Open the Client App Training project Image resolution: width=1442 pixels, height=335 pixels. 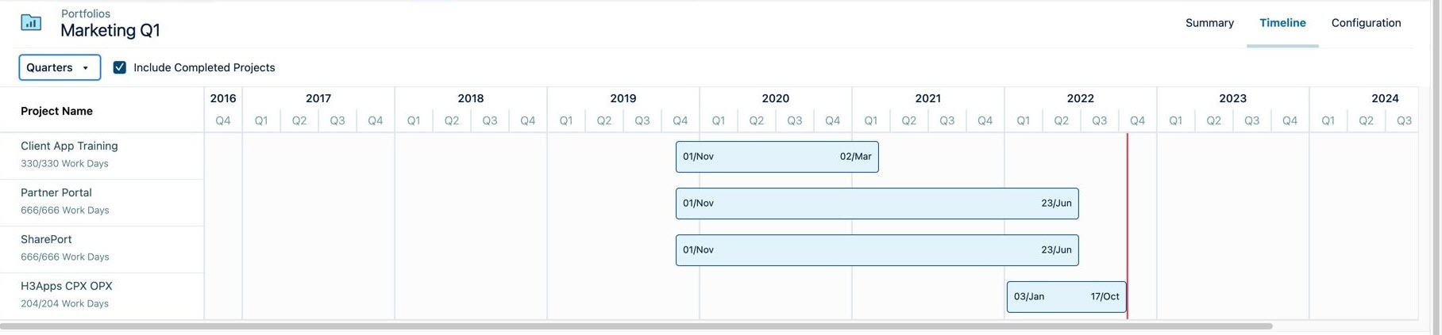pos(69,146)
